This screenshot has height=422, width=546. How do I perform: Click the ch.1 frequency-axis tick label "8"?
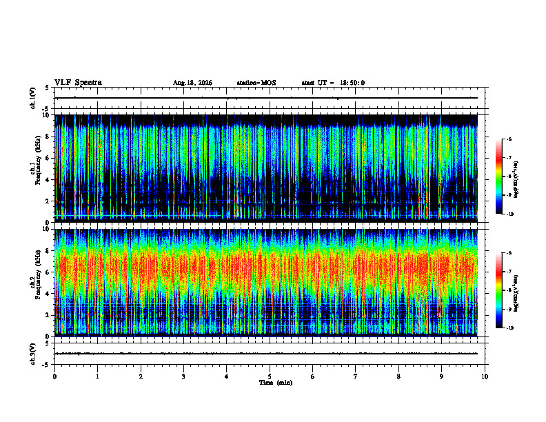[48, 137]
